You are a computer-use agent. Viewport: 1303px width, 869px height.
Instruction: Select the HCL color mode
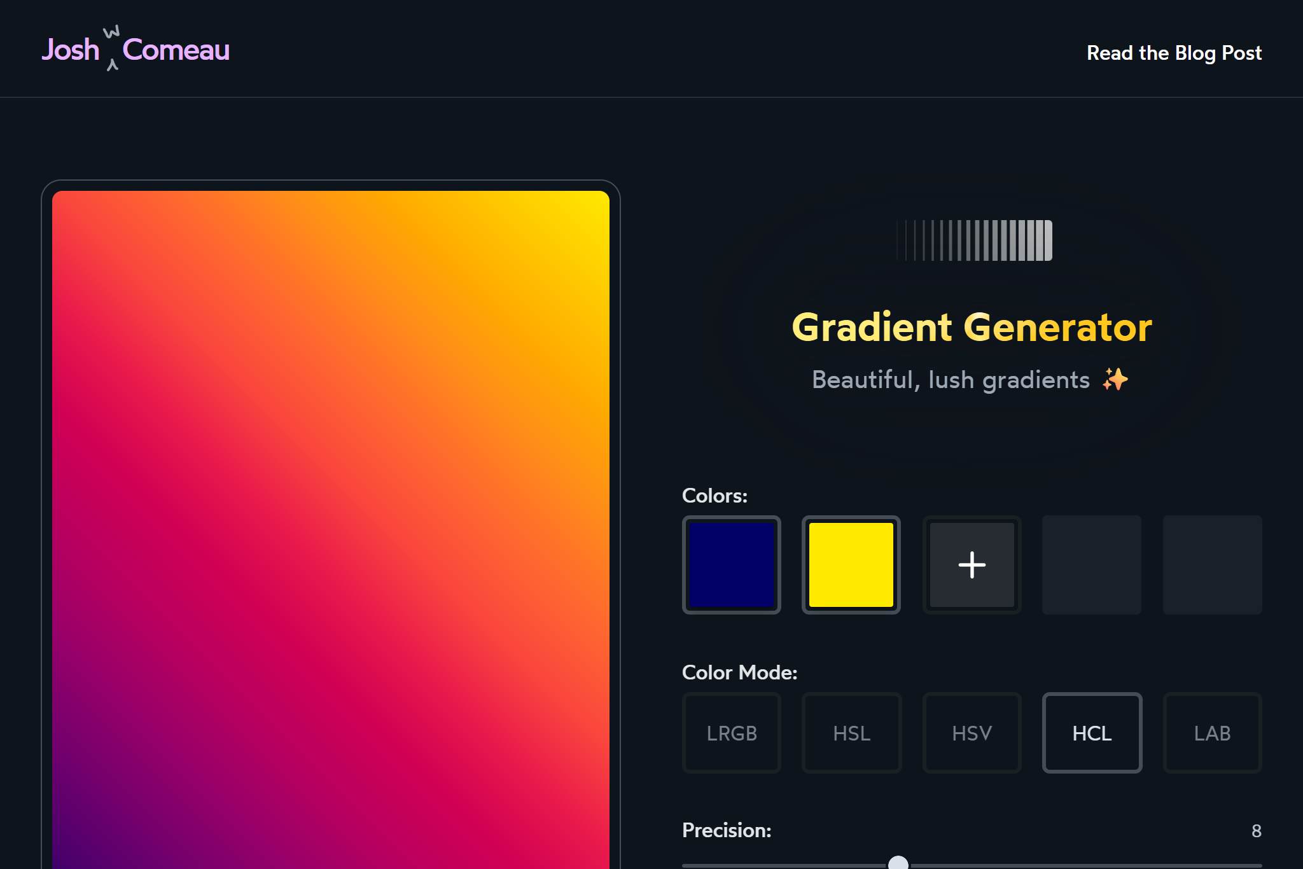(x=1092, y=733)
